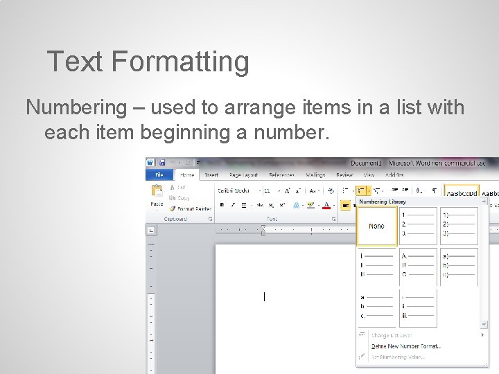This screenshot has width=499, height=374.
Task: Choose None in Numbering Library
Action: pyautogui.click(x=377, y=226)
